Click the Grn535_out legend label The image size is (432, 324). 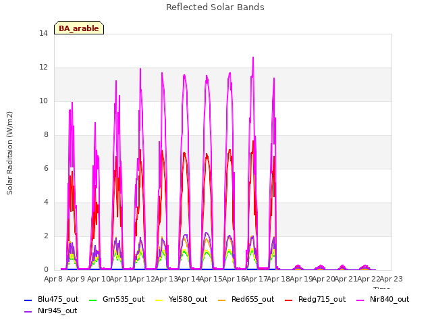pyautogui.click(x=124, y=300)
